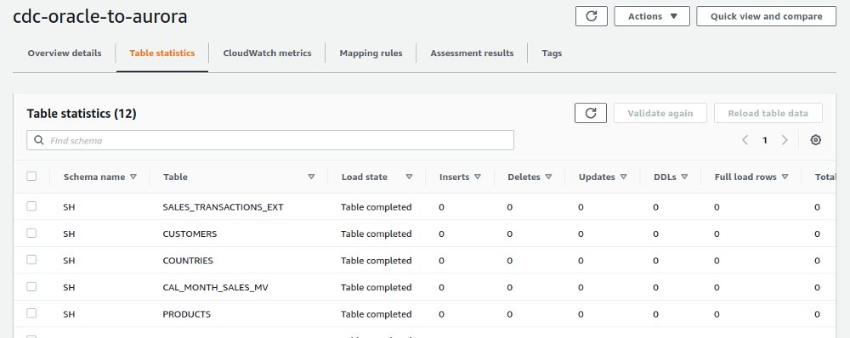Sort by Updates column arrow

tap(623, 177)
